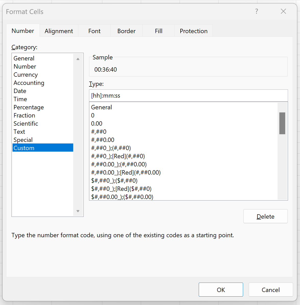The width and height of the screenshot is (300, 305).
Task: Select the highlighted Custom category
Action: [x=43, y=148]
